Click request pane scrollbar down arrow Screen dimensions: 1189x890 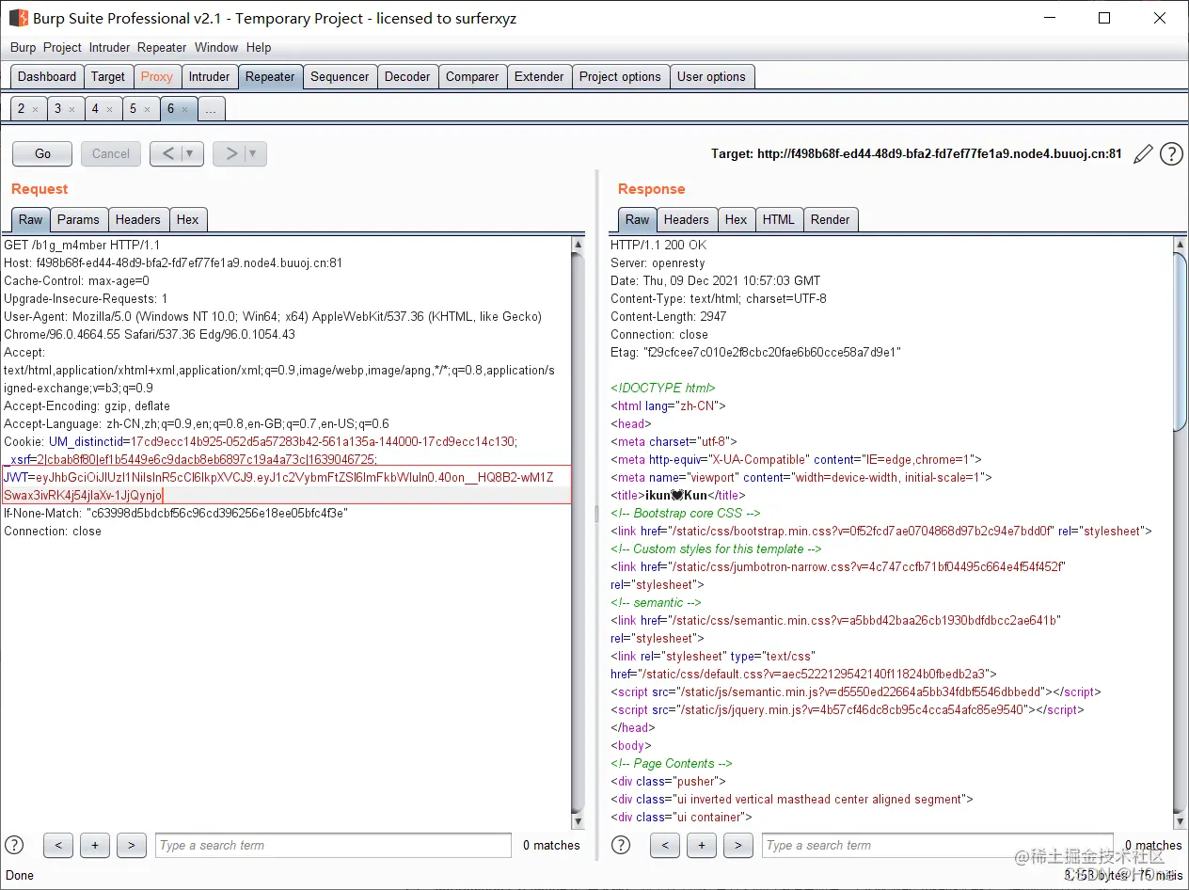(x=579, y=822)
